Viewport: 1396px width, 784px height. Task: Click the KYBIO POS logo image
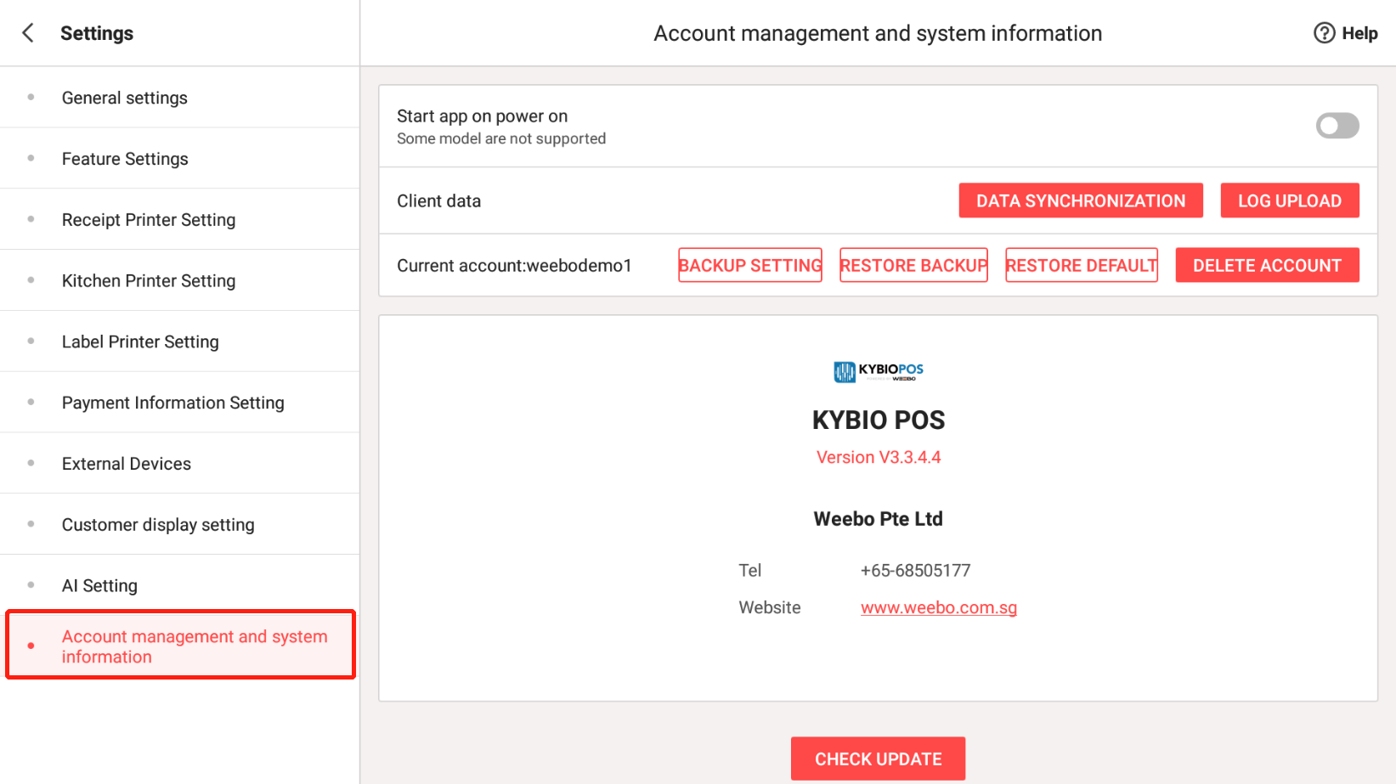point(879,371)
